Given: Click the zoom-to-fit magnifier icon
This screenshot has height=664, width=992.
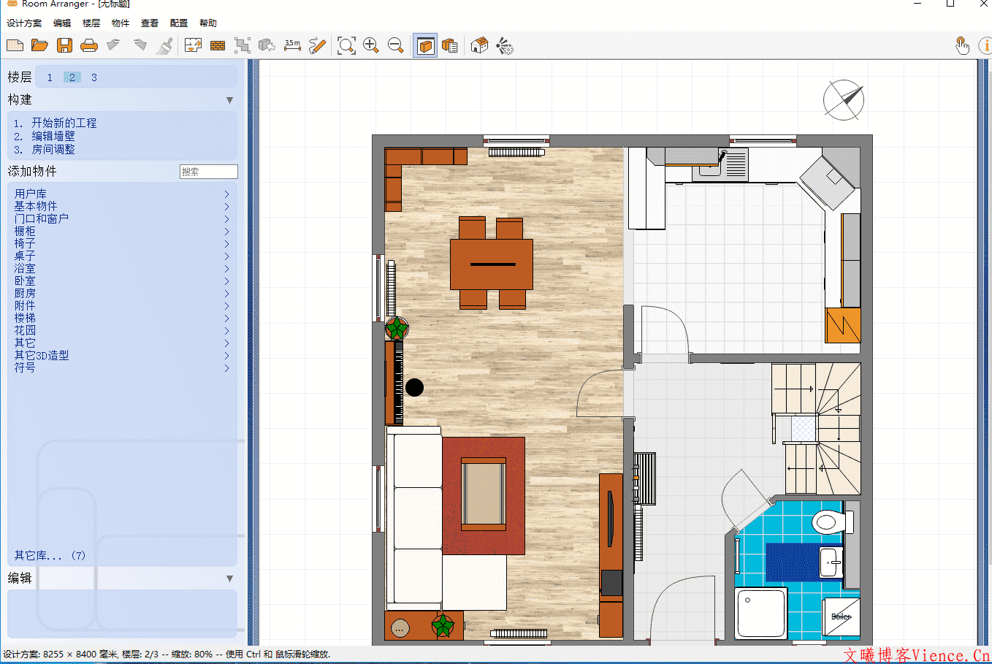Looking at the screenshot, I should [346, 46].
